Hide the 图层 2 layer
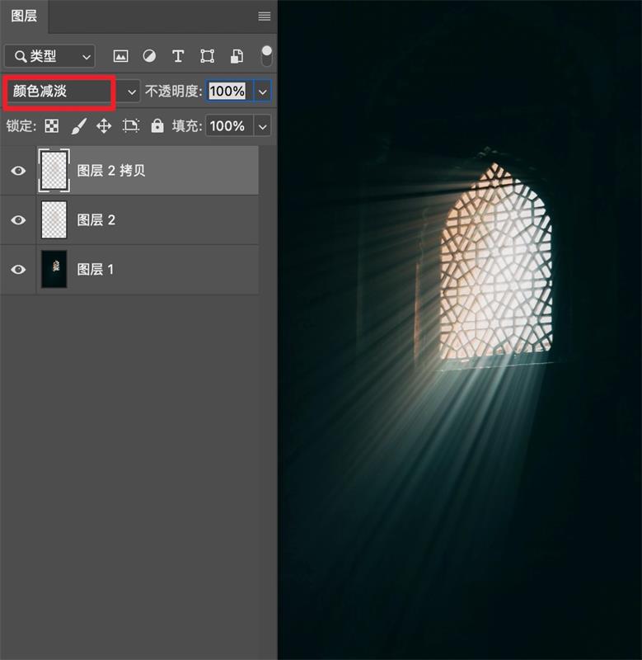This screenshot has height=660, width=642. coord(18,219)
